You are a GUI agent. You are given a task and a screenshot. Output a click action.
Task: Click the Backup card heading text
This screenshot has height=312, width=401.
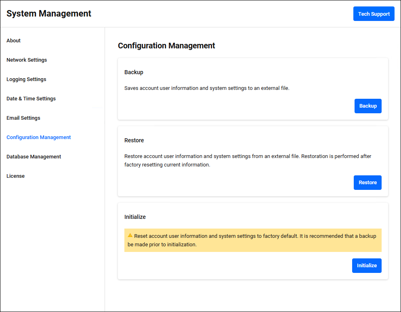pos(134,73)
